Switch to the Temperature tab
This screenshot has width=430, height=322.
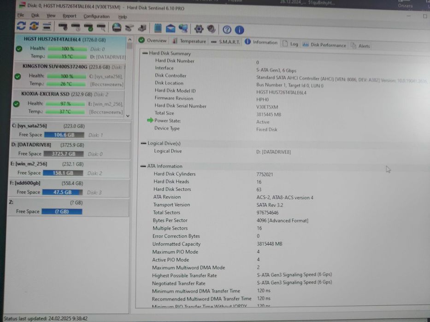coord(189,41)
